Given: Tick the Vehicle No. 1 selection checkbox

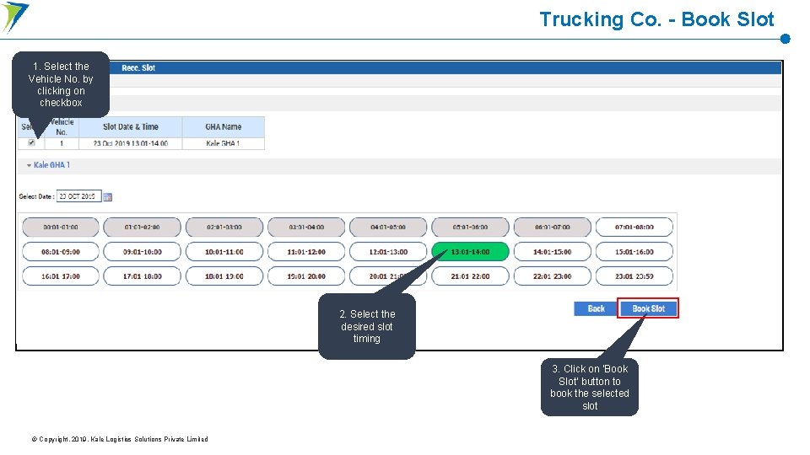Looking at the screenshot, I should [x=31, y=143].
